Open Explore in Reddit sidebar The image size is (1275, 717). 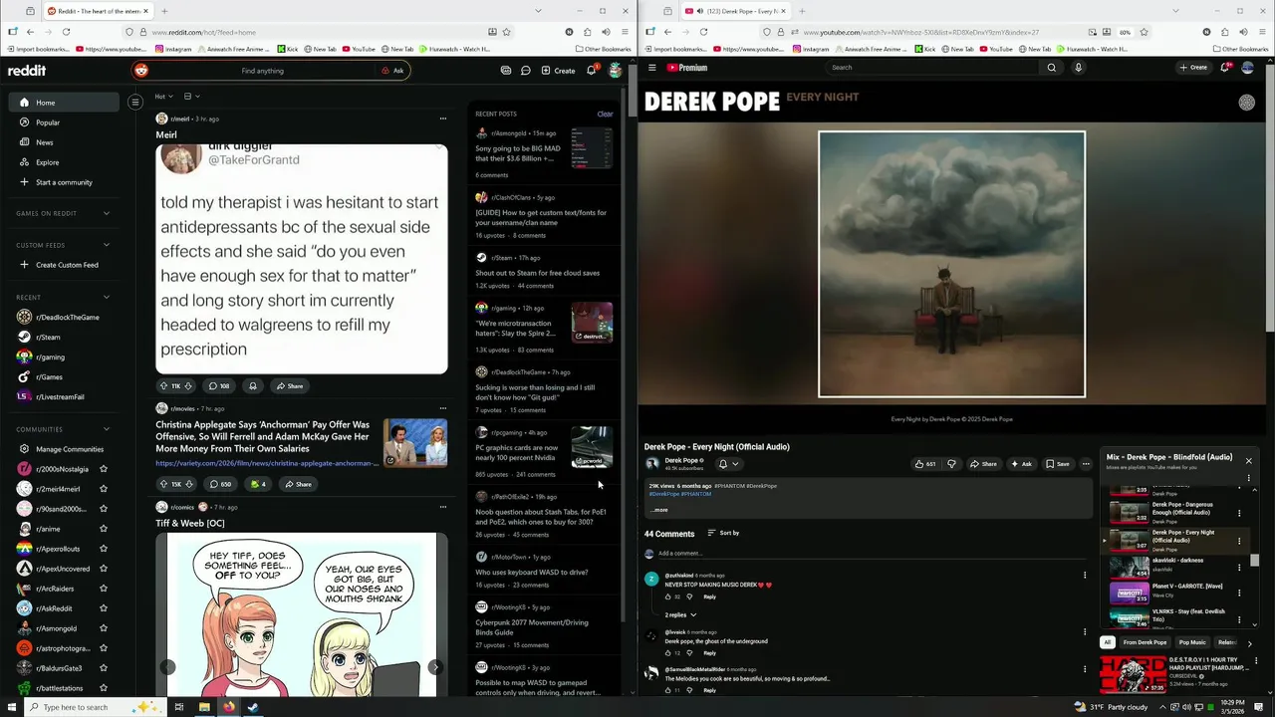[x=64, y=162]
